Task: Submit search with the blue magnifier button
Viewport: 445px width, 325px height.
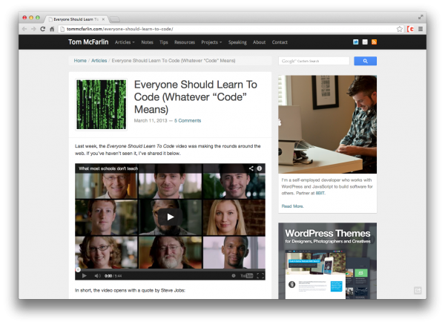Action: [x=365, y=61]
